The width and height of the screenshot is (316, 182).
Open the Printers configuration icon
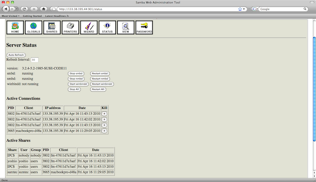coord(70,28)
